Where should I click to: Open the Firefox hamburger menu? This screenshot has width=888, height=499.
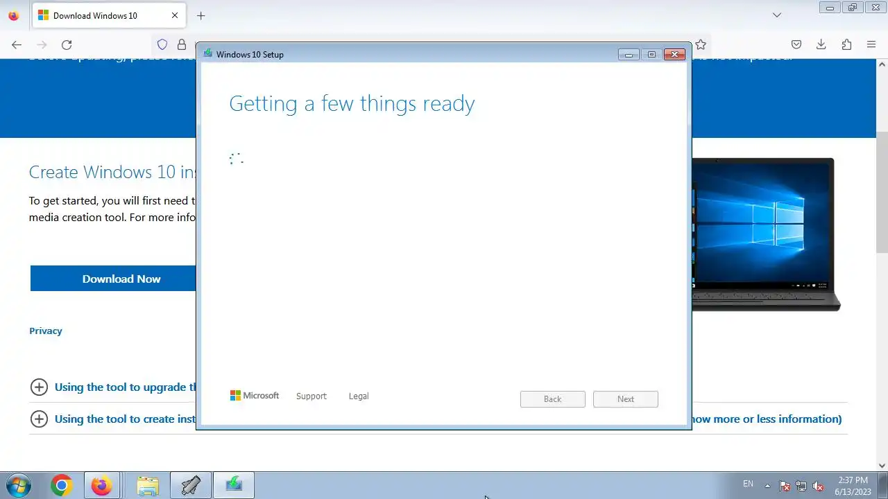871,44
